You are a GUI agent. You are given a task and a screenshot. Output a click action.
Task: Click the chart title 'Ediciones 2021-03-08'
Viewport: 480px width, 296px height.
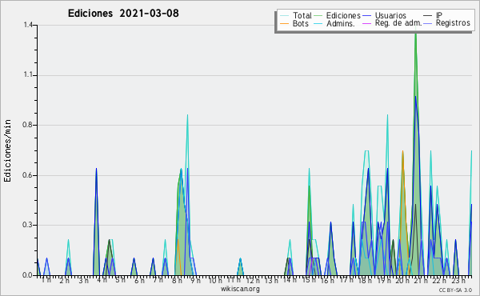[123, 13]
